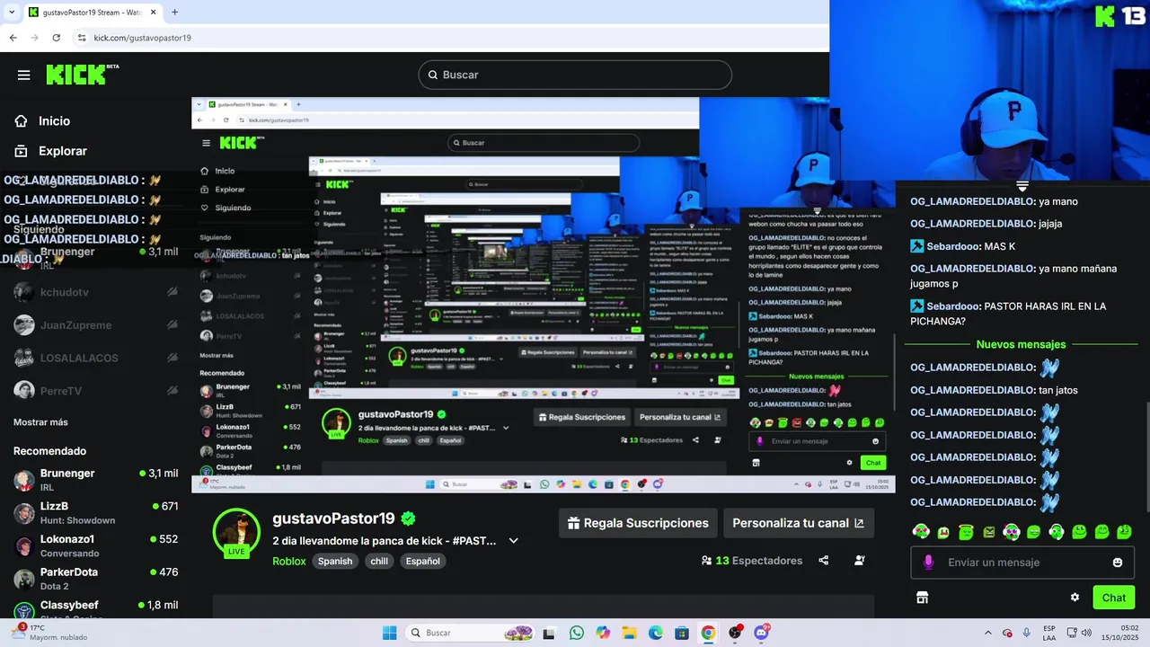Screen dimensions: 1150x647
Task: Select the Spanish tag
Action: (335, 561)
